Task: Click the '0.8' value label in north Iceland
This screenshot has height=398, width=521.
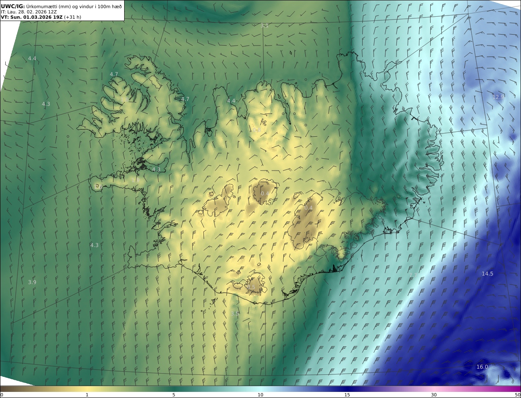Action: (256, 130)
